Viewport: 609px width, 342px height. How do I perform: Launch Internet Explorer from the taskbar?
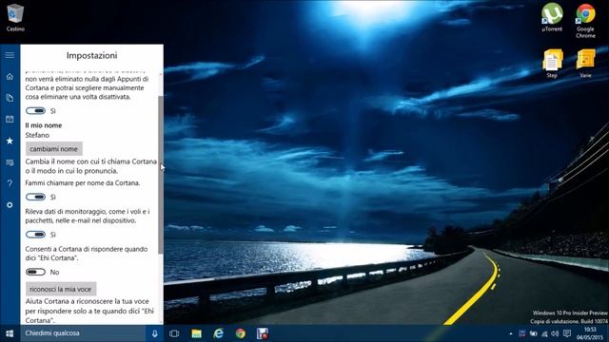(218, 333)
